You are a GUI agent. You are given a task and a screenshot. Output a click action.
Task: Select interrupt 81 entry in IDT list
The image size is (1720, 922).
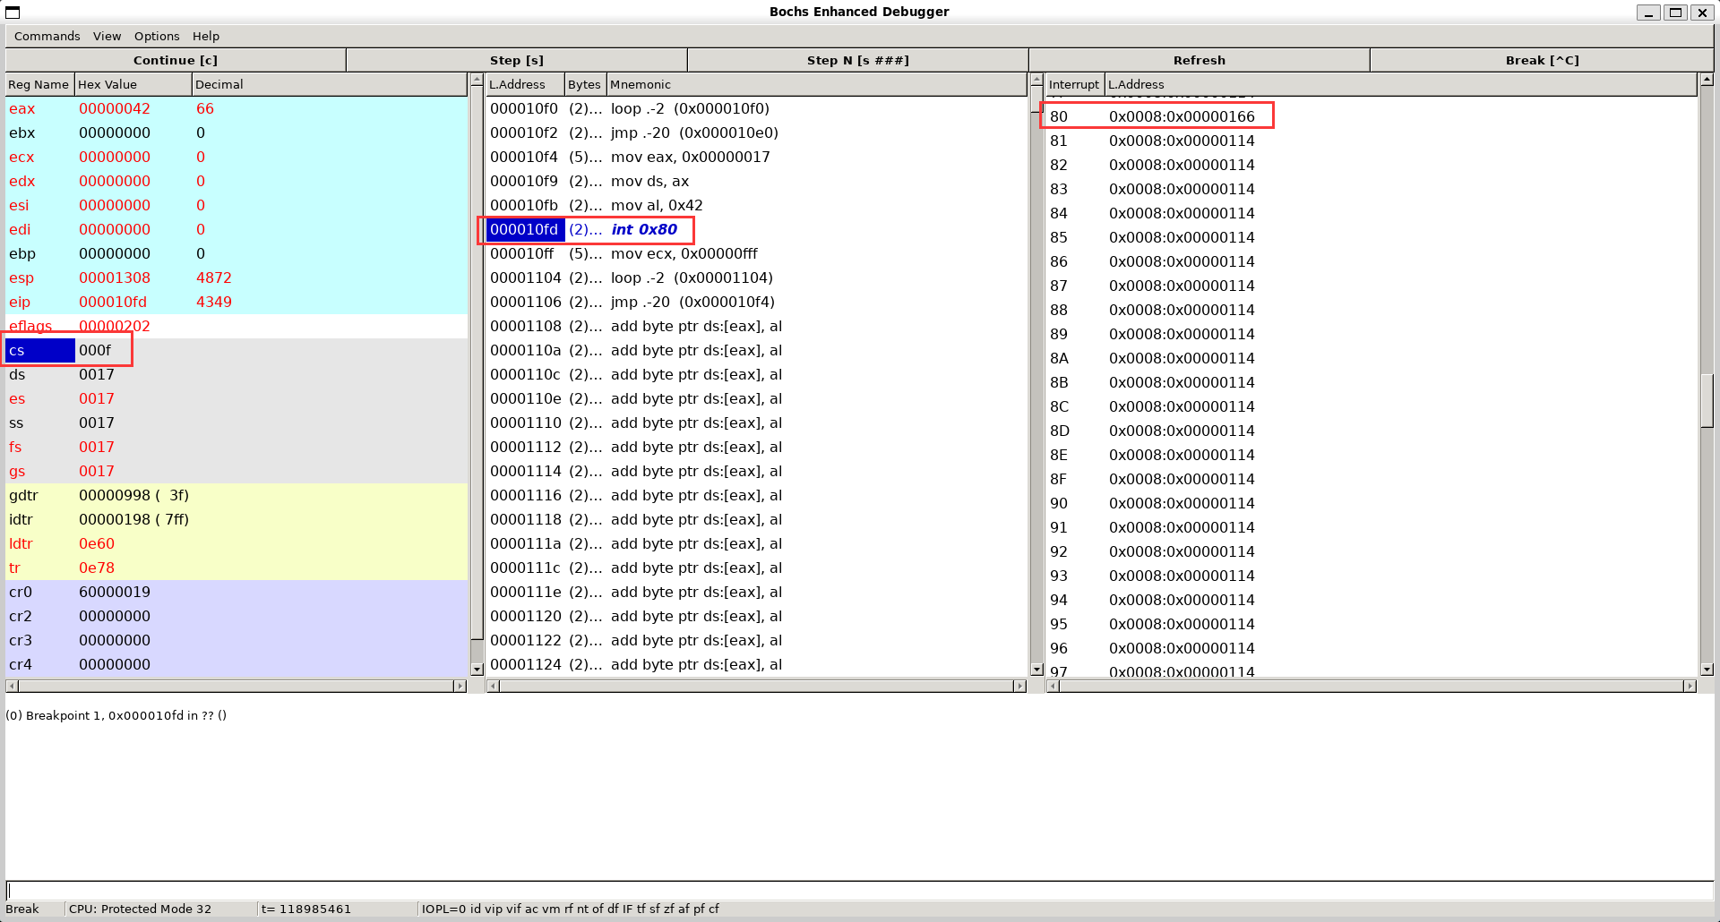pos(1372,141)
